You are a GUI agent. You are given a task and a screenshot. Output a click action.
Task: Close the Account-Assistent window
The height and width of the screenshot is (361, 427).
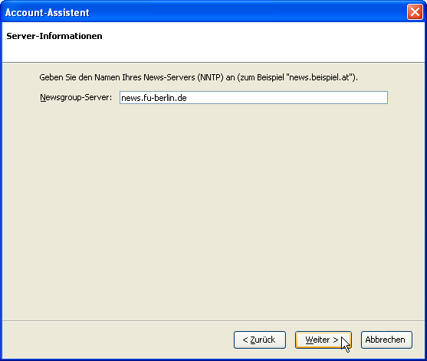click(x=415, y=12)
